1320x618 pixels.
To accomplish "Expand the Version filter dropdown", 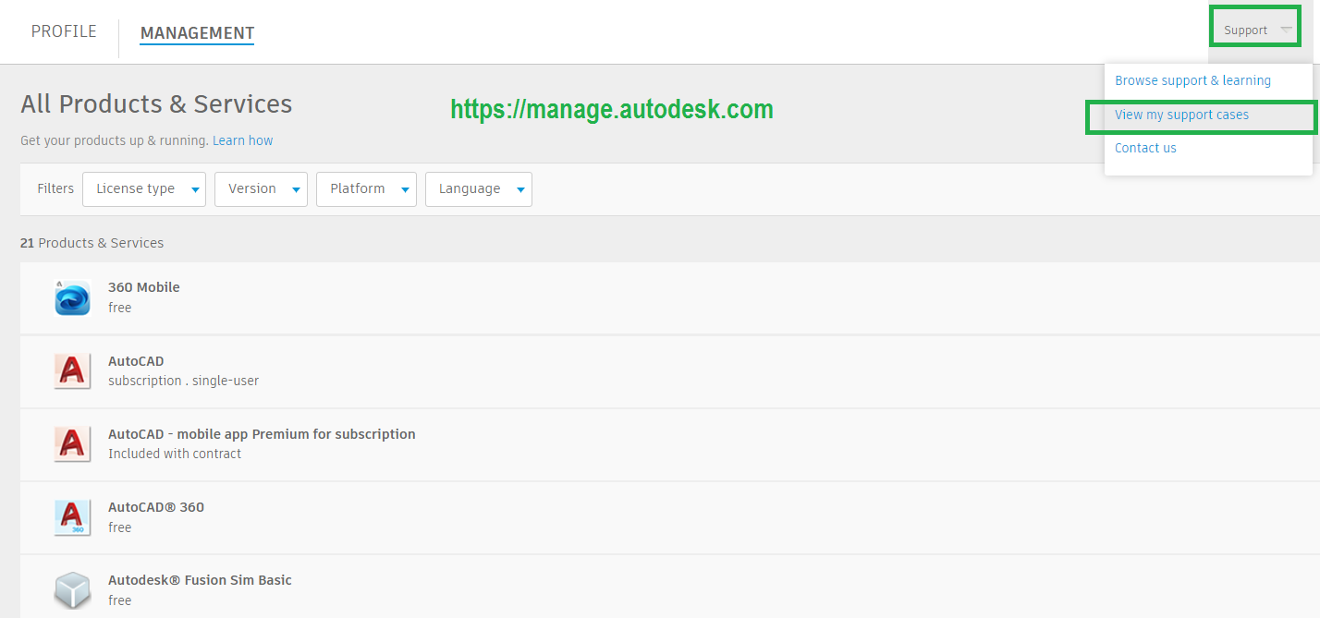I will tap(261, 188).
